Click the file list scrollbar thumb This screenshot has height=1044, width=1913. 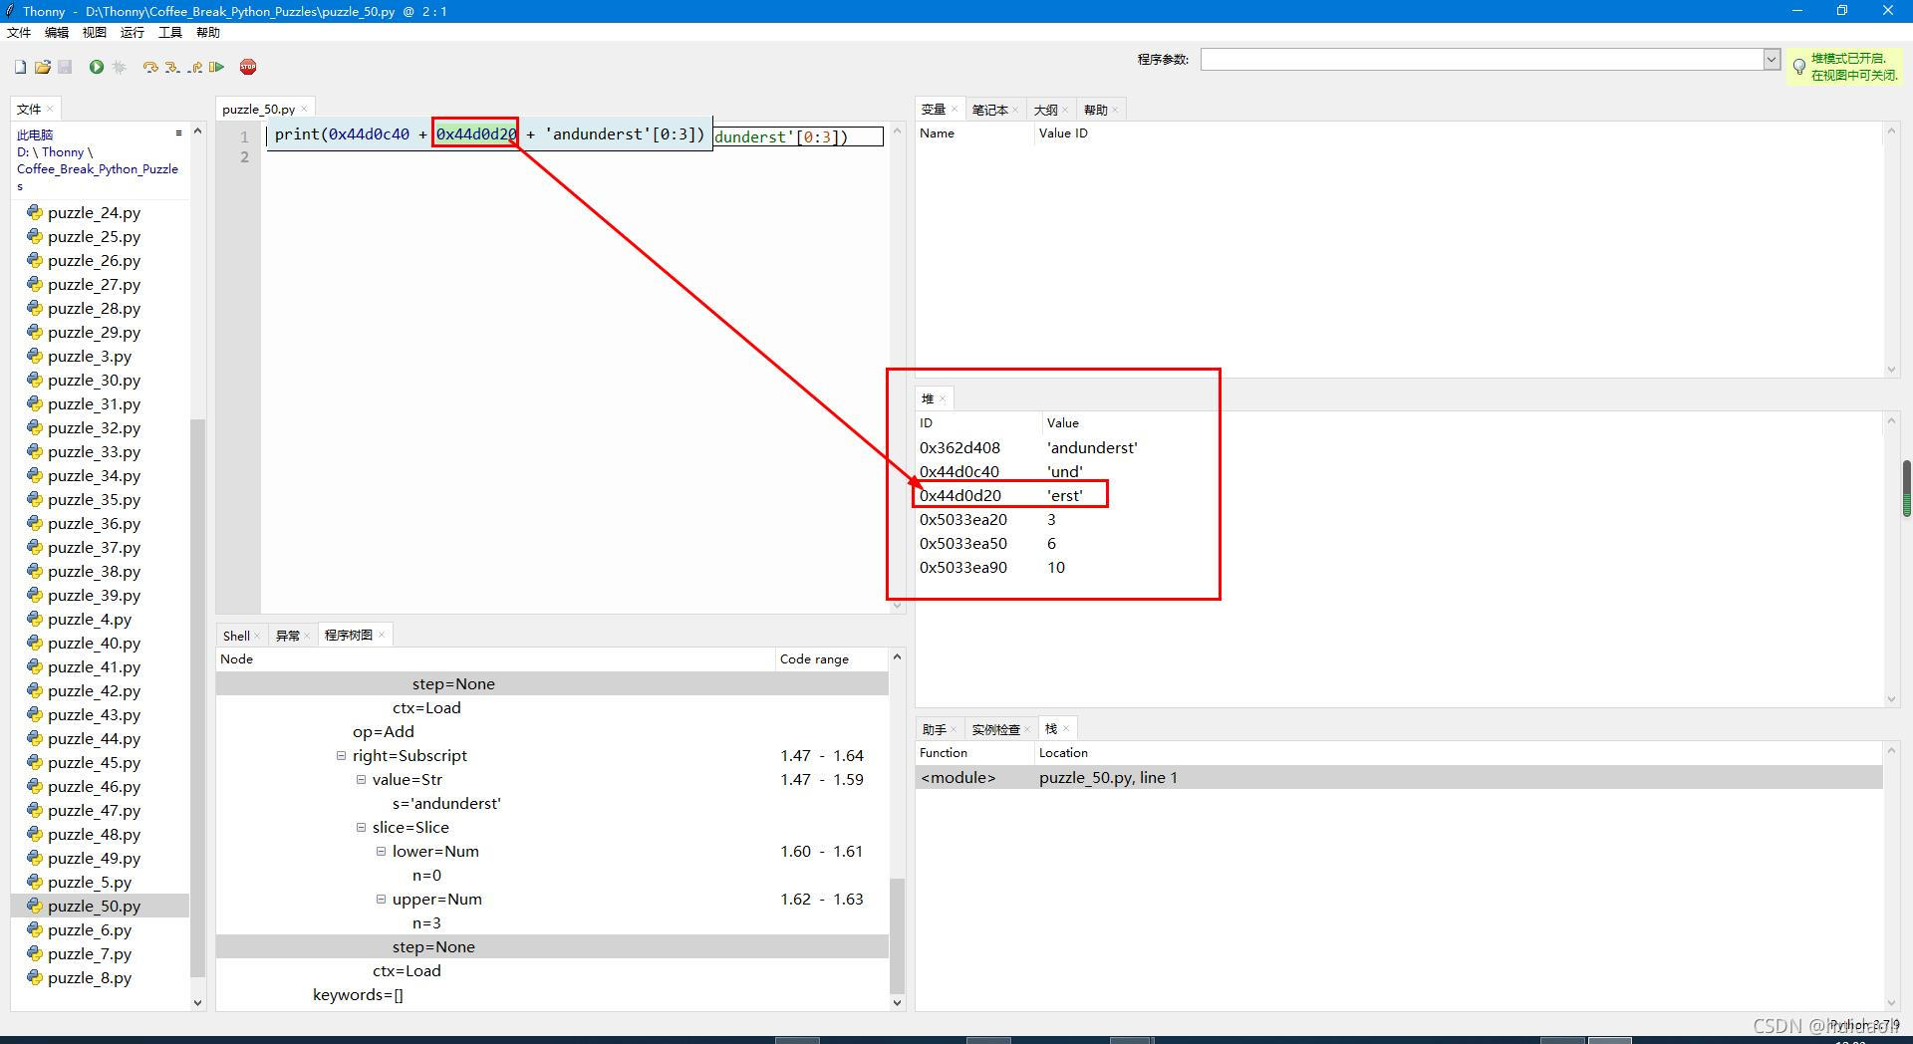[197, 697]
